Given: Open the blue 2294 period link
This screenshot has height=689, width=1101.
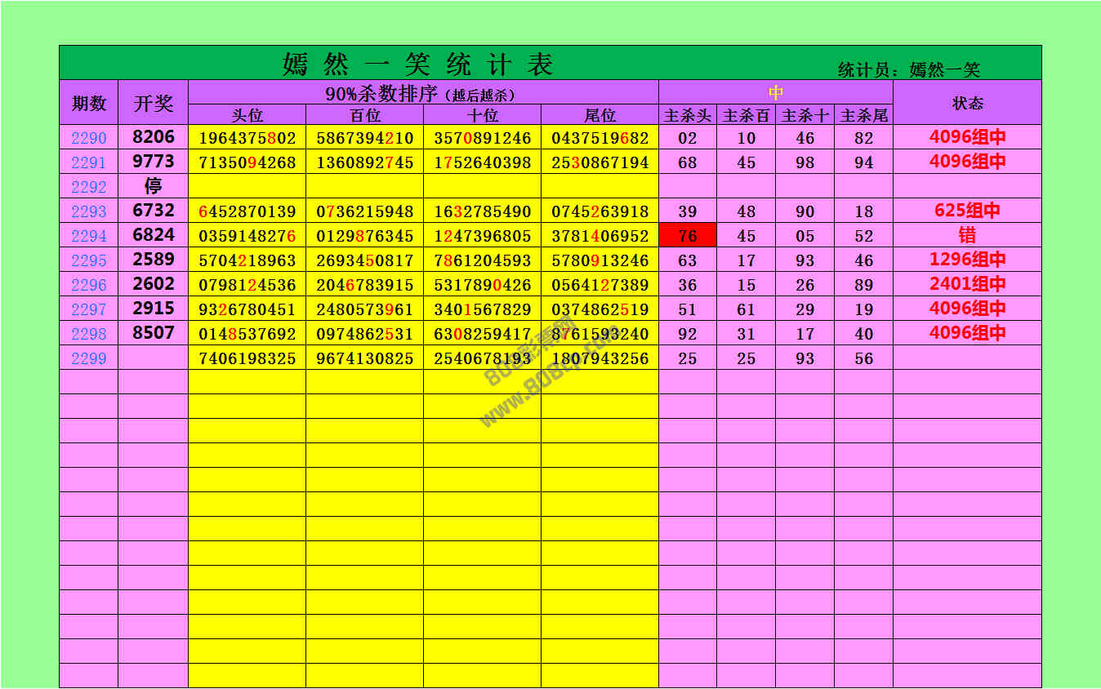Looking at the screenshot, I should tap(88, 236).
